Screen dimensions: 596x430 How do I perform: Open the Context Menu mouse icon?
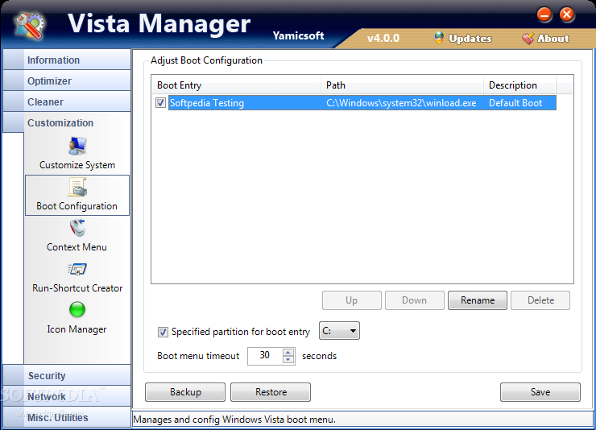[x=77, y=228]
